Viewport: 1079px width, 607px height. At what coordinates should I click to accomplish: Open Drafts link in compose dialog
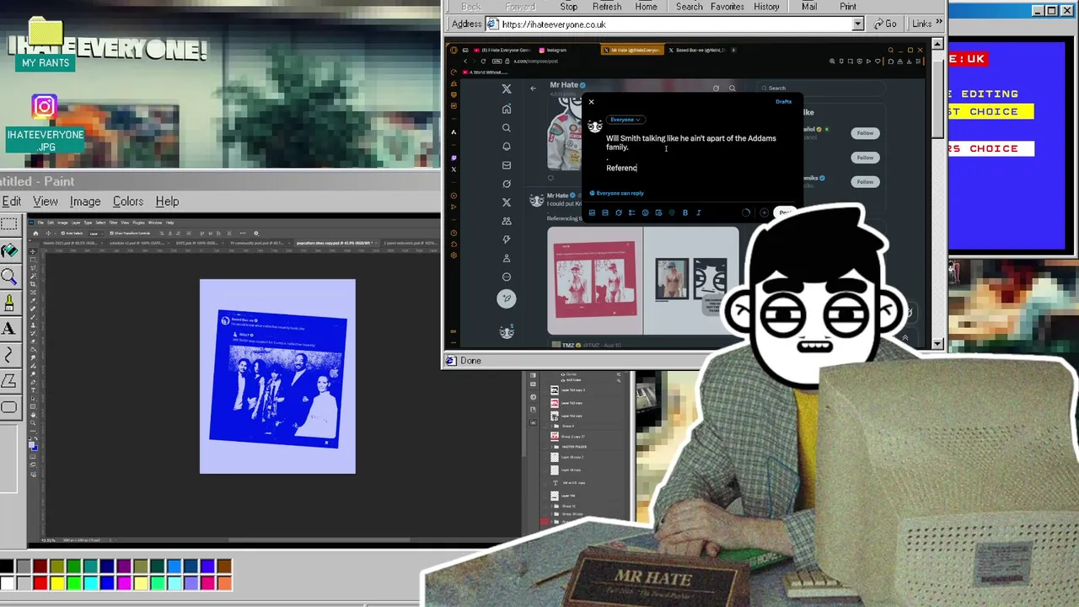pos(784,102)
